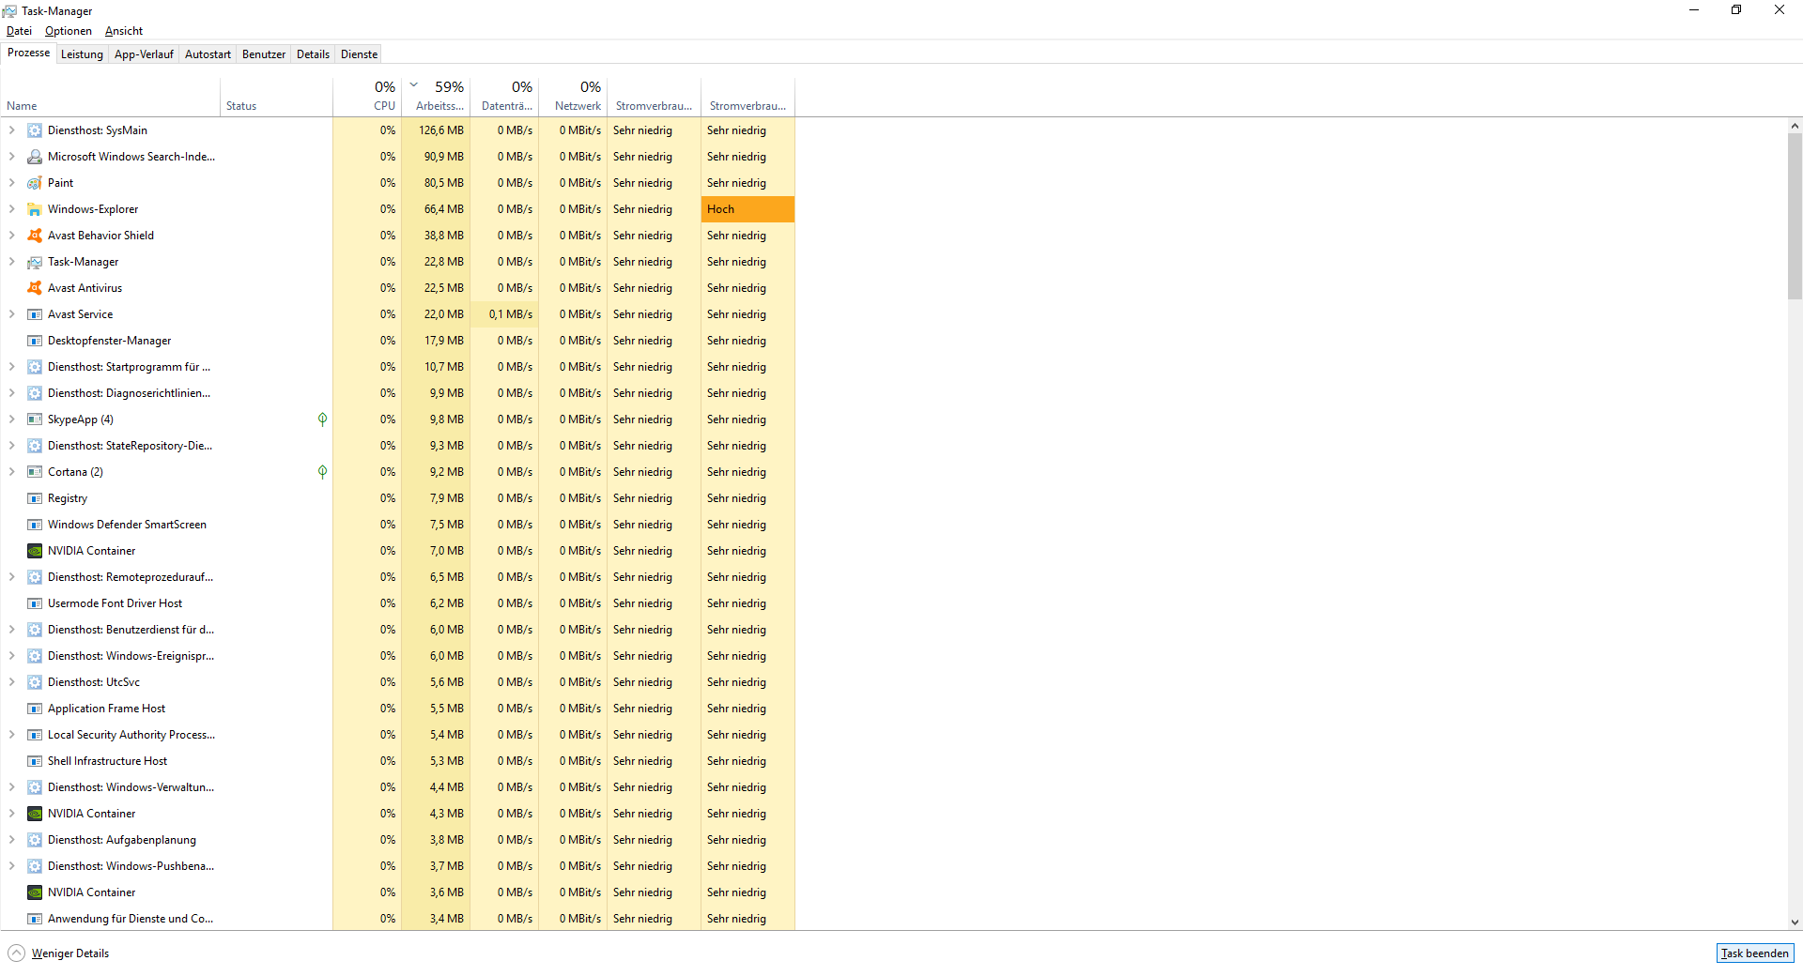Image resolution: width=1803 pixels, height=976 pixels.
Task: Click the Cortana (2) process icon
Action: click(35, 472)
